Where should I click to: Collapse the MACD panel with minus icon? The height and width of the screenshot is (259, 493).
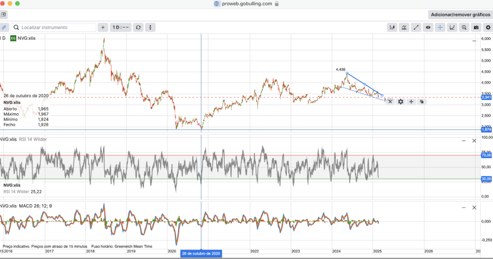tap(464, 207)
